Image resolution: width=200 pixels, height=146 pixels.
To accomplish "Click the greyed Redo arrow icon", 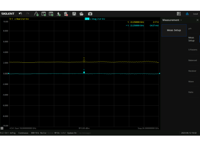I will [x=28, y=14].
